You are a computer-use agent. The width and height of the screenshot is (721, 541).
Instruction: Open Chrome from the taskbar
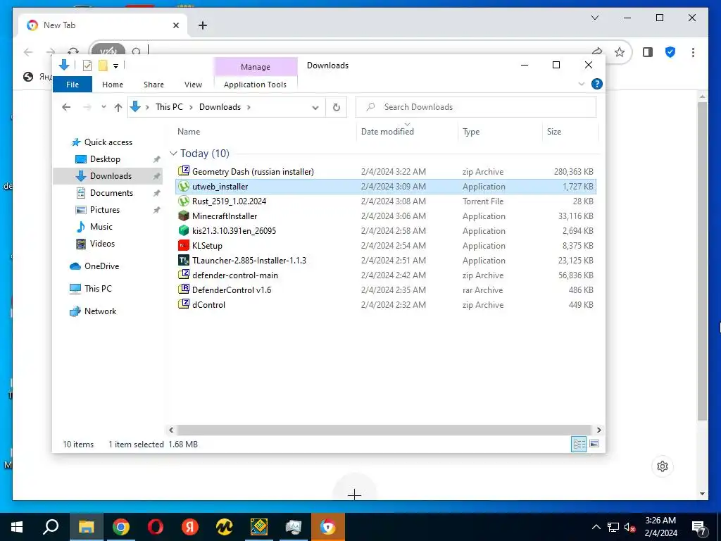click(121, 527)
